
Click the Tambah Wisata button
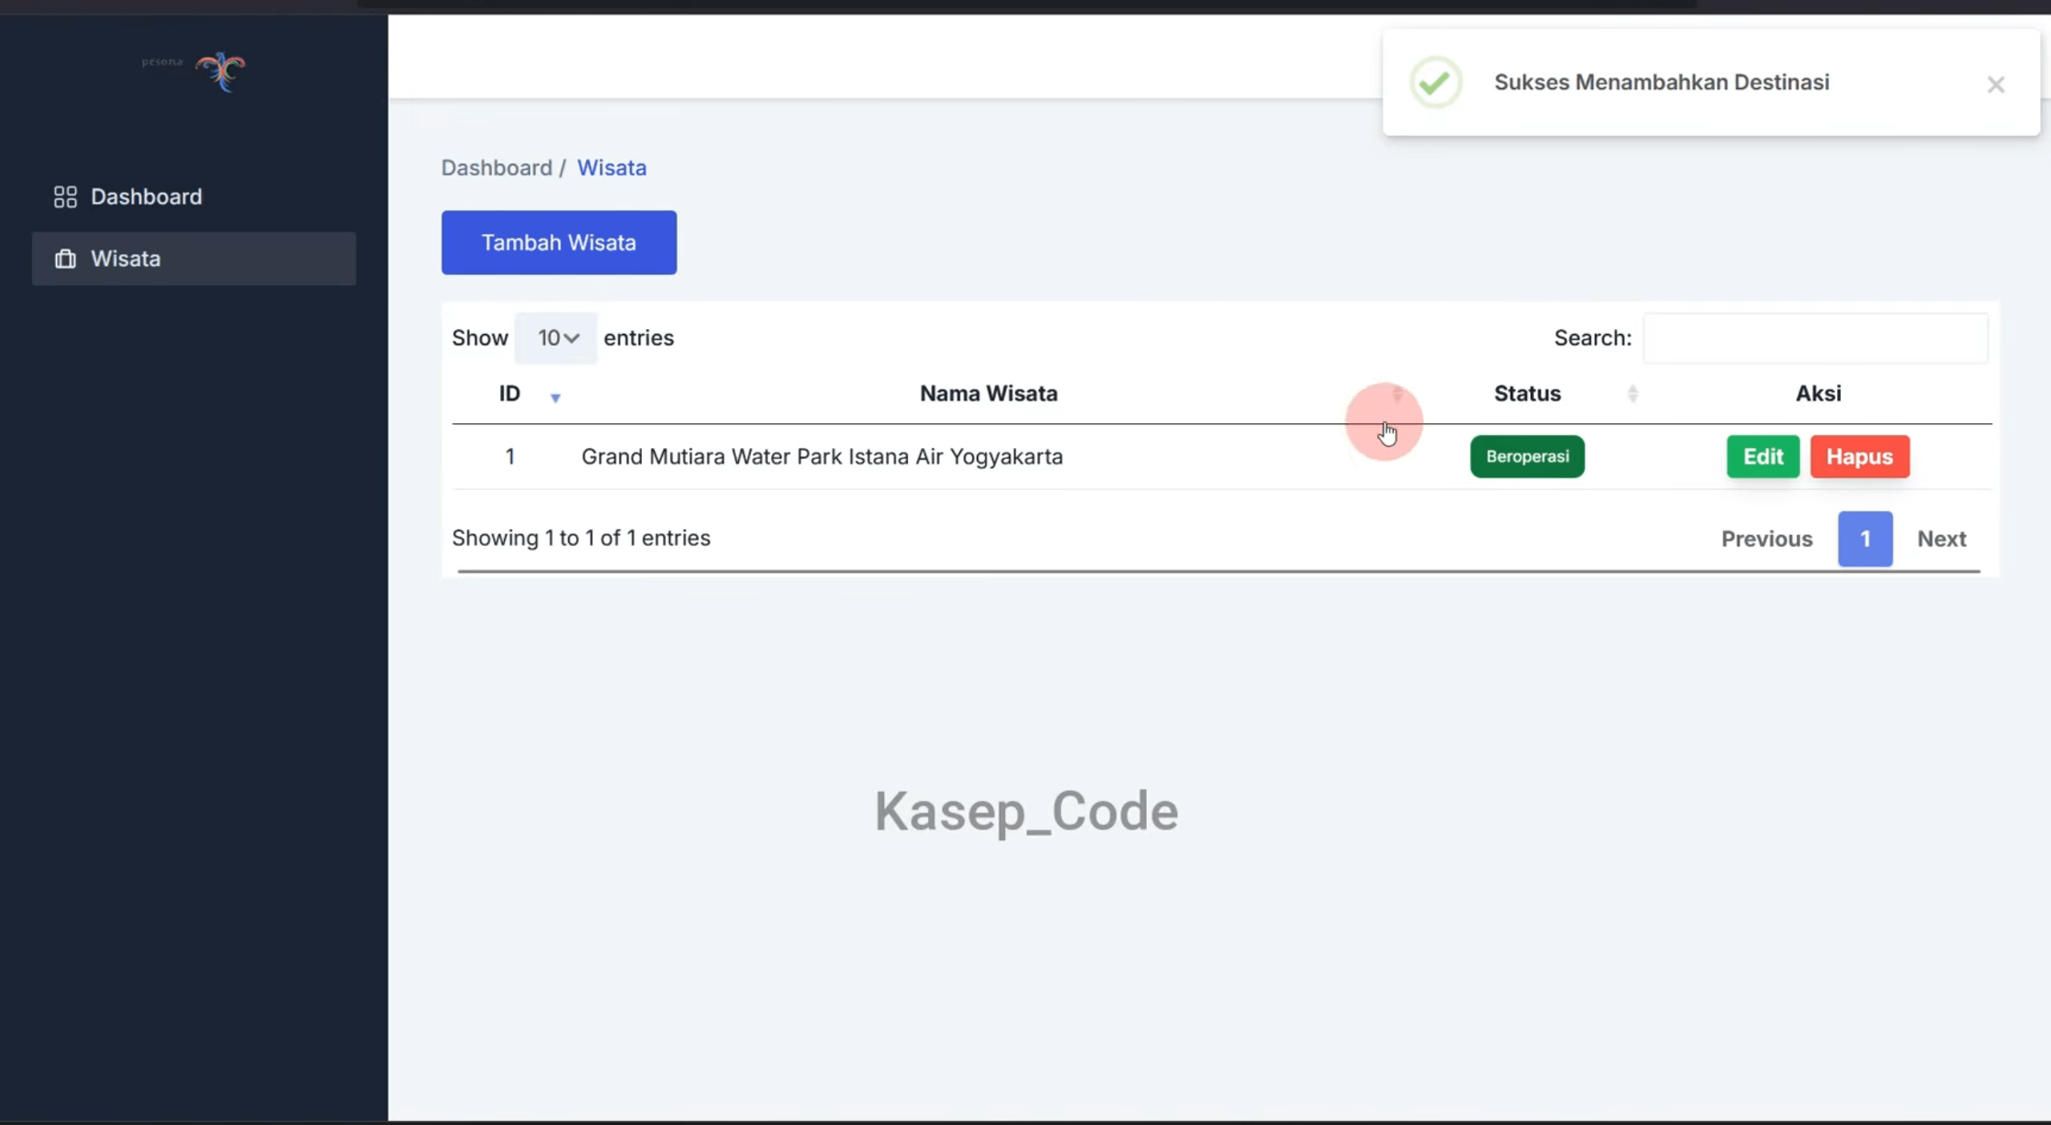click(559, 243)
